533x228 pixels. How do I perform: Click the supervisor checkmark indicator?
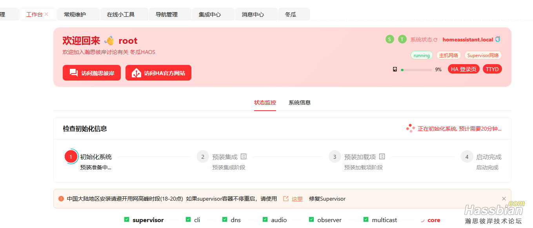[x=126, y=219]
